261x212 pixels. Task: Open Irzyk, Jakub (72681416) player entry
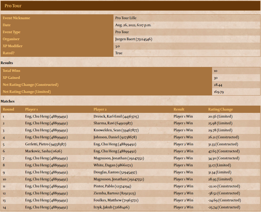[x=112, y=207]
